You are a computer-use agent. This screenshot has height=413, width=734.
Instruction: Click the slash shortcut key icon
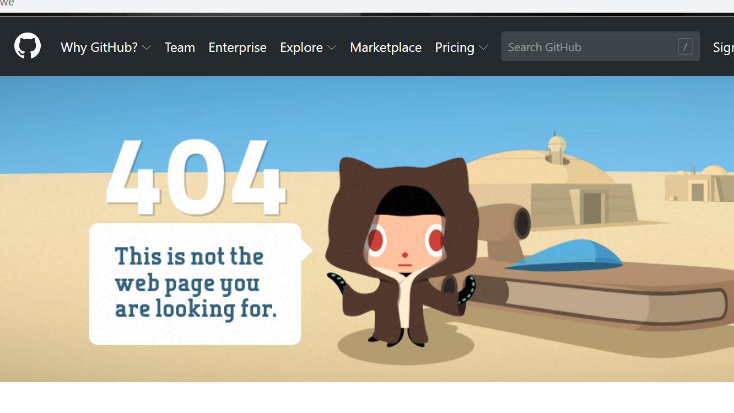pos(685,47)
